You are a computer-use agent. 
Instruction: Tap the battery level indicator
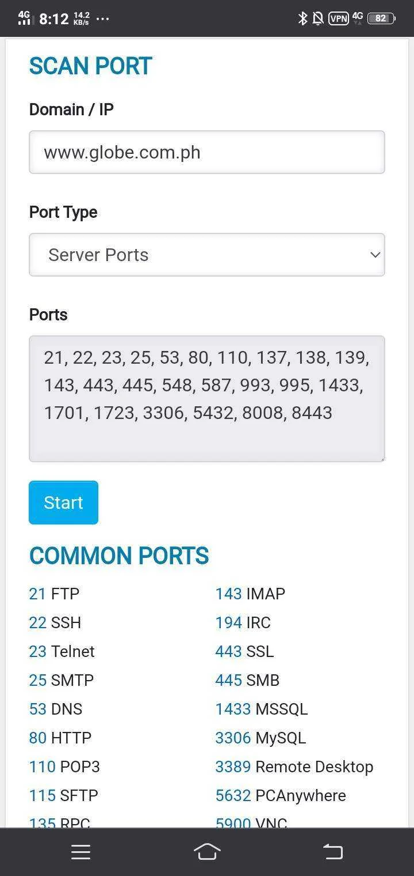pos(381,18)
